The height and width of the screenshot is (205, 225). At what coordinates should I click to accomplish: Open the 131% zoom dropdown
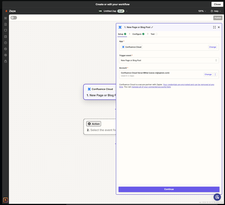point(202,11)
